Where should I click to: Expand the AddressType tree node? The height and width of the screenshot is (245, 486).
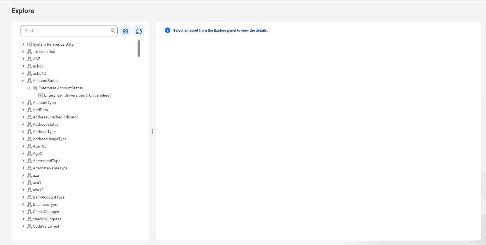pos(23,132)
